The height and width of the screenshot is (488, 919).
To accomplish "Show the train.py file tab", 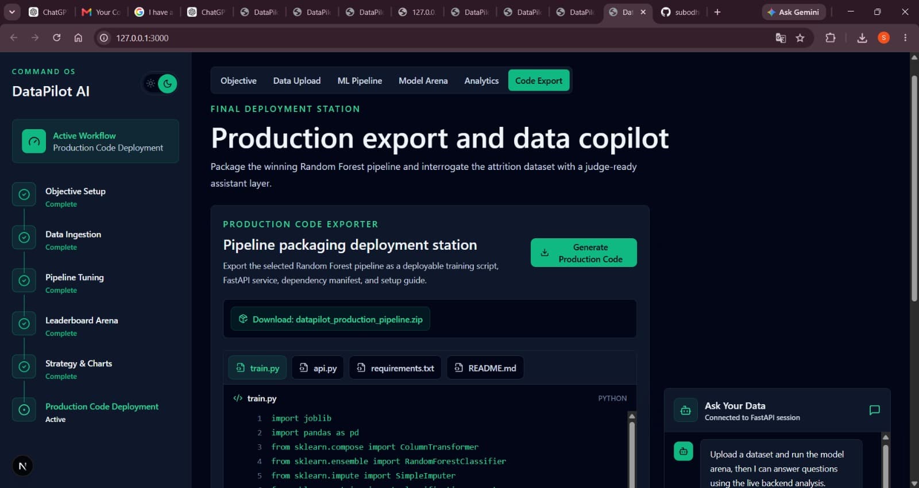I will point(258,368).
